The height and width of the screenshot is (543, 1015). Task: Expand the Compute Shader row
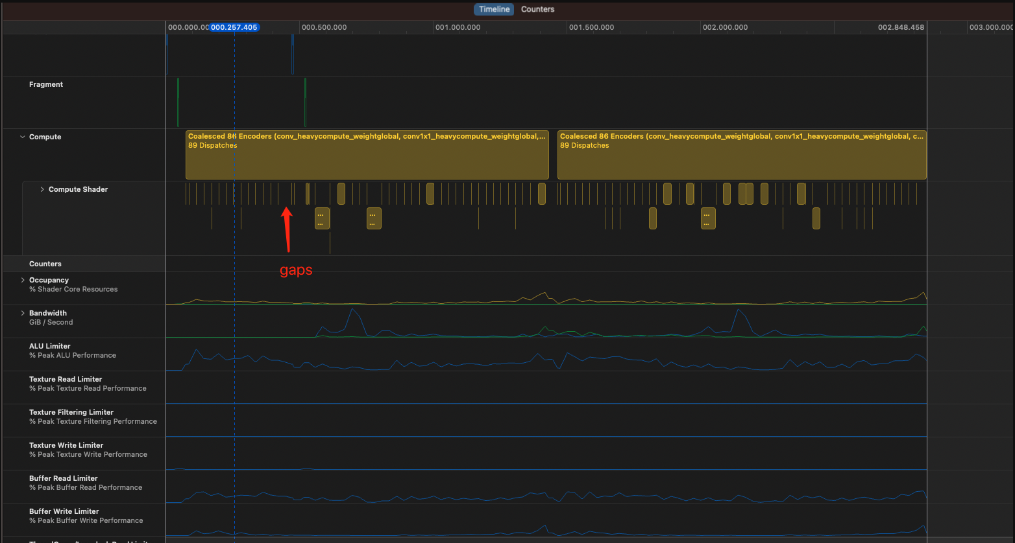[x=42, y=189]
